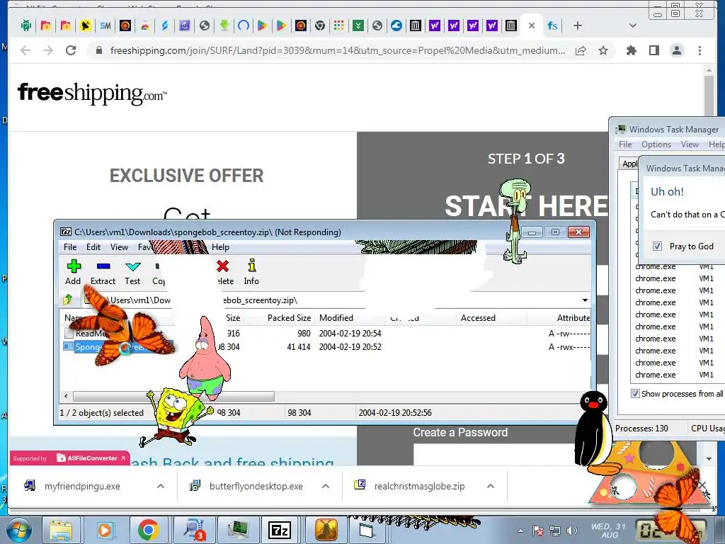725x544 pixels.
Task: Open the Chrome tab search chevron
Action: pyautogui.click(x=633, y=25)
